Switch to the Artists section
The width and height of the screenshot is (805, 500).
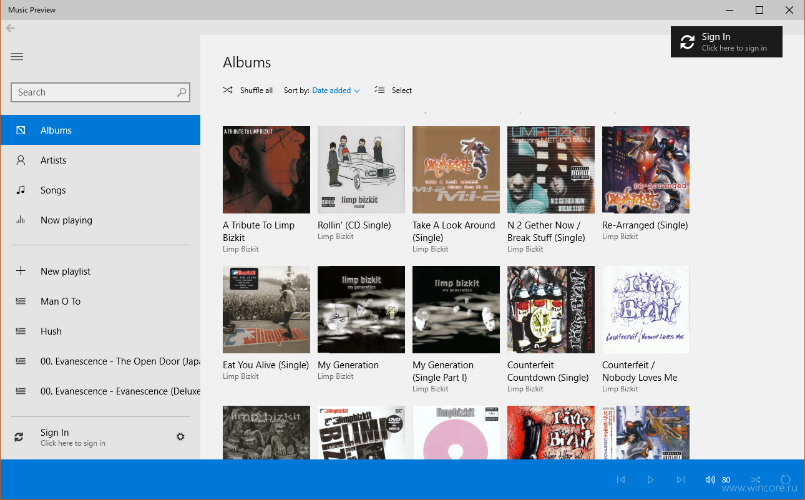(100, 160)
